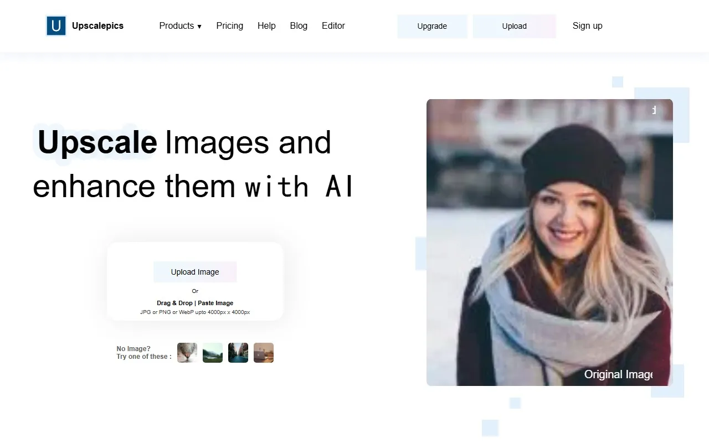
Task: Click the Original Image label
Action: click(x=618, y=374)
